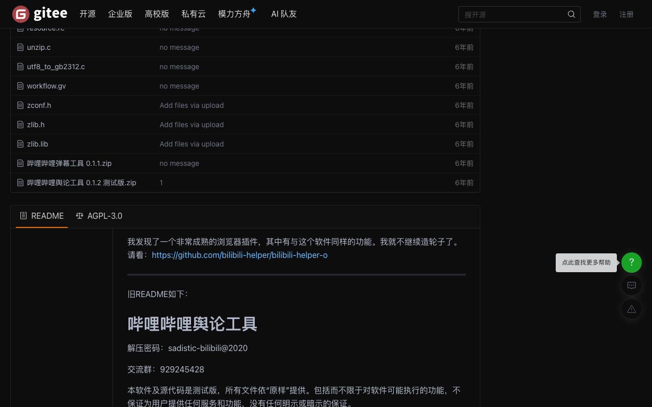Click the report warning triangle icon
Image resolution: width=652 pixels, height=407 pixels.
pyautogui.click(x=632, y=309)
